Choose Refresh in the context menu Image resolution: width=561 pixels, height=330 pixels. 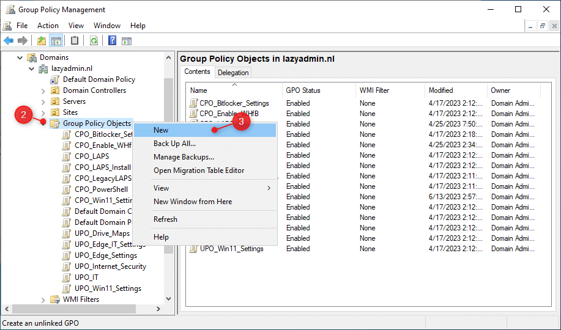coord(205,219)
